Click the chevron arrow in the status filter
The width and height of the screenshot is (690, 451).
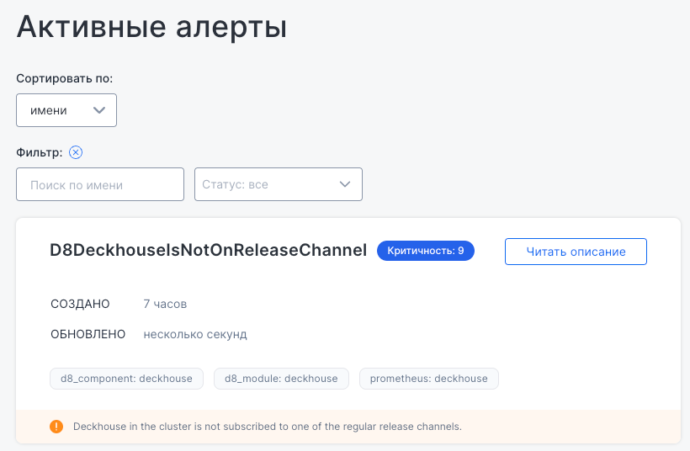(345, 184)
